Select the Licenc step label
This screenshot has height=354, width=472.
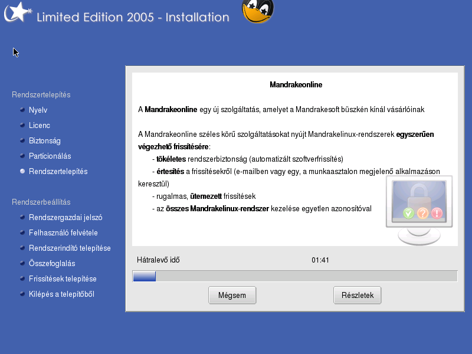click(x=40, y=125)
